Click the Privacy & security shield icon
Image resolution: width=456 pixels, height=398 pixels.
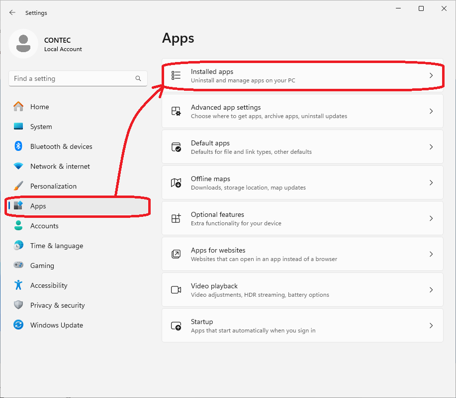pyautogui.click(x=18, y=305)
